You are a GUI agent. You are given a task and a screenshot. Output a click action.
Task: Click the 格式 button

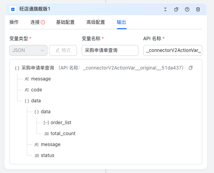pyautogui.click(x=63, y=50)
